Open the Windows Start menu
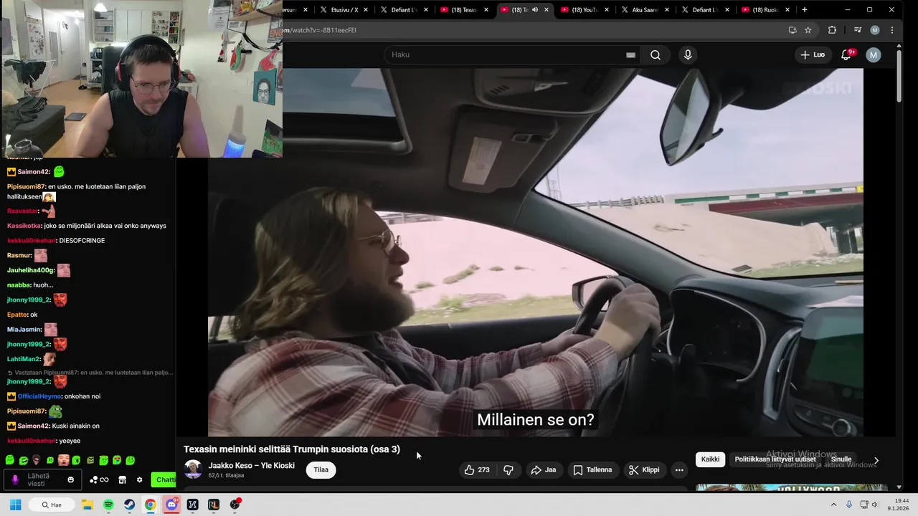The width and height of the screenshot is (918, 516). pyautogui.click(x=15, y=505)
